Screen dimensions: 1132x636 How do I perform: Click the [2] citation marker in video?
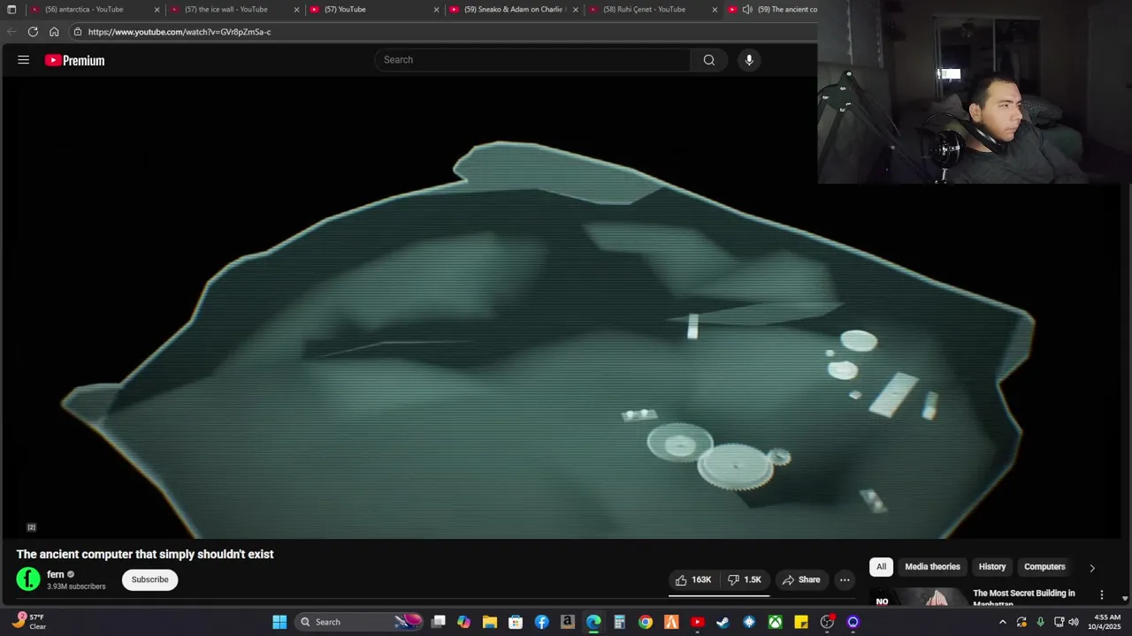[x=31, y=527]
